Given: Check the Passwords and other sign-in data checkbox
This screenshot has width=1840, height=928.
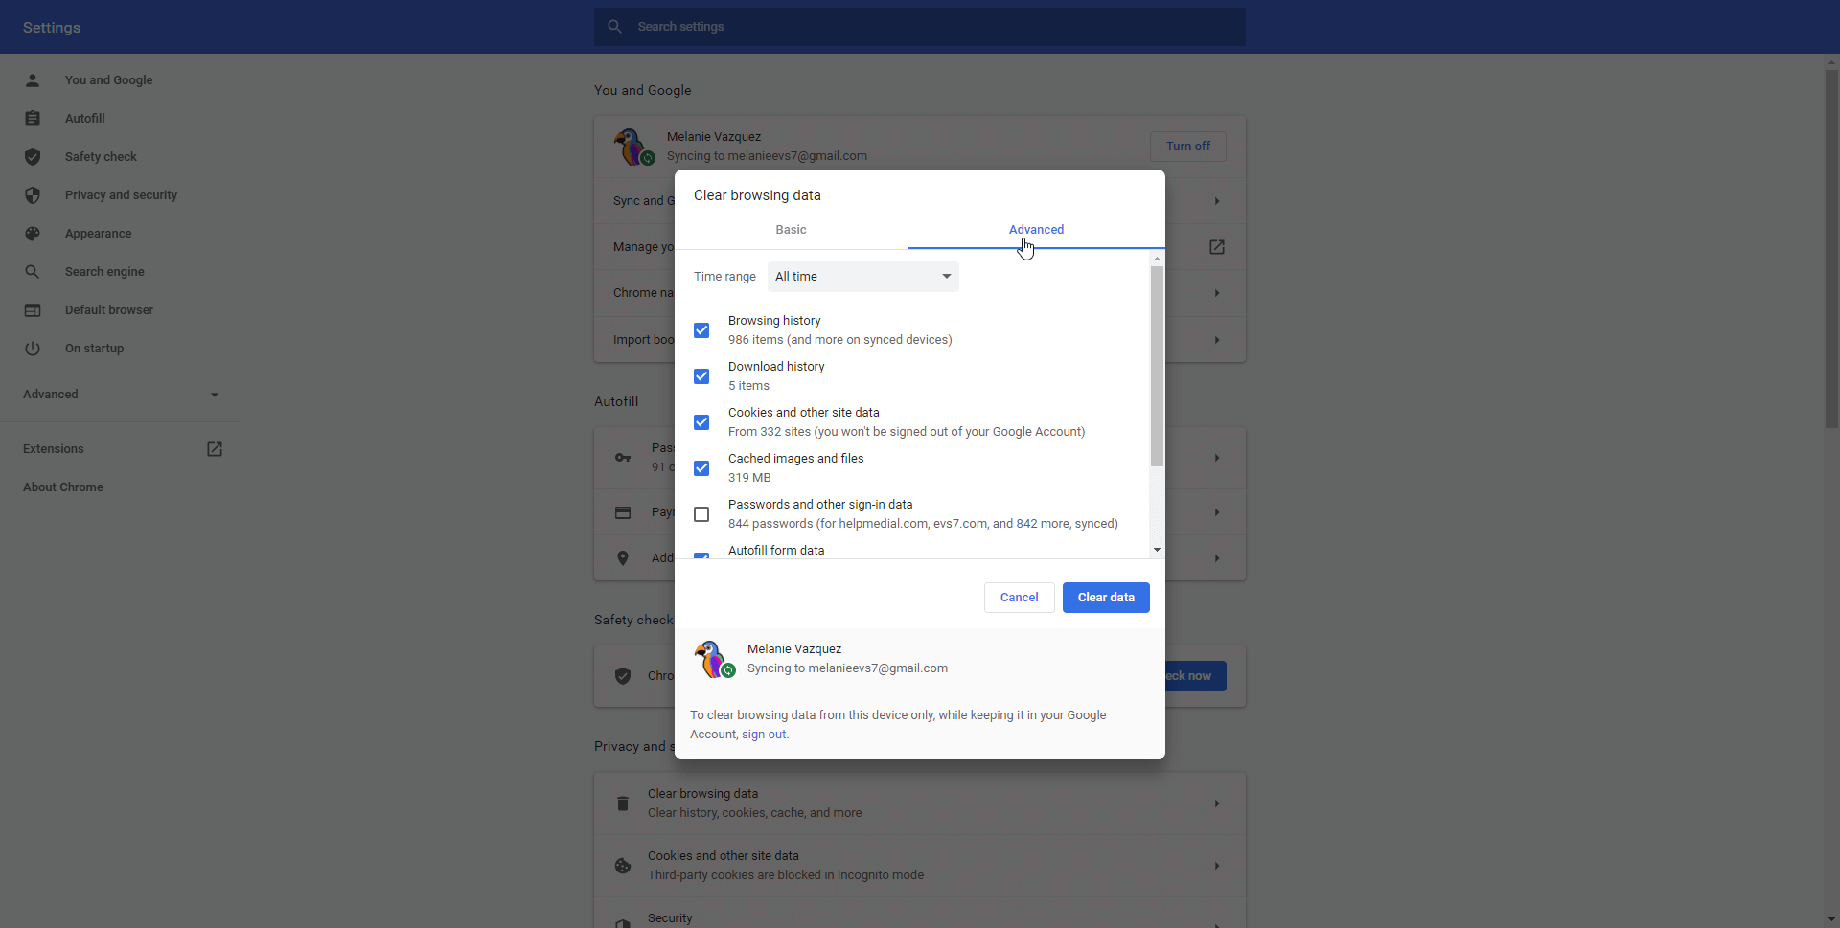Looking at the screenshot, I should pos(701,514).
